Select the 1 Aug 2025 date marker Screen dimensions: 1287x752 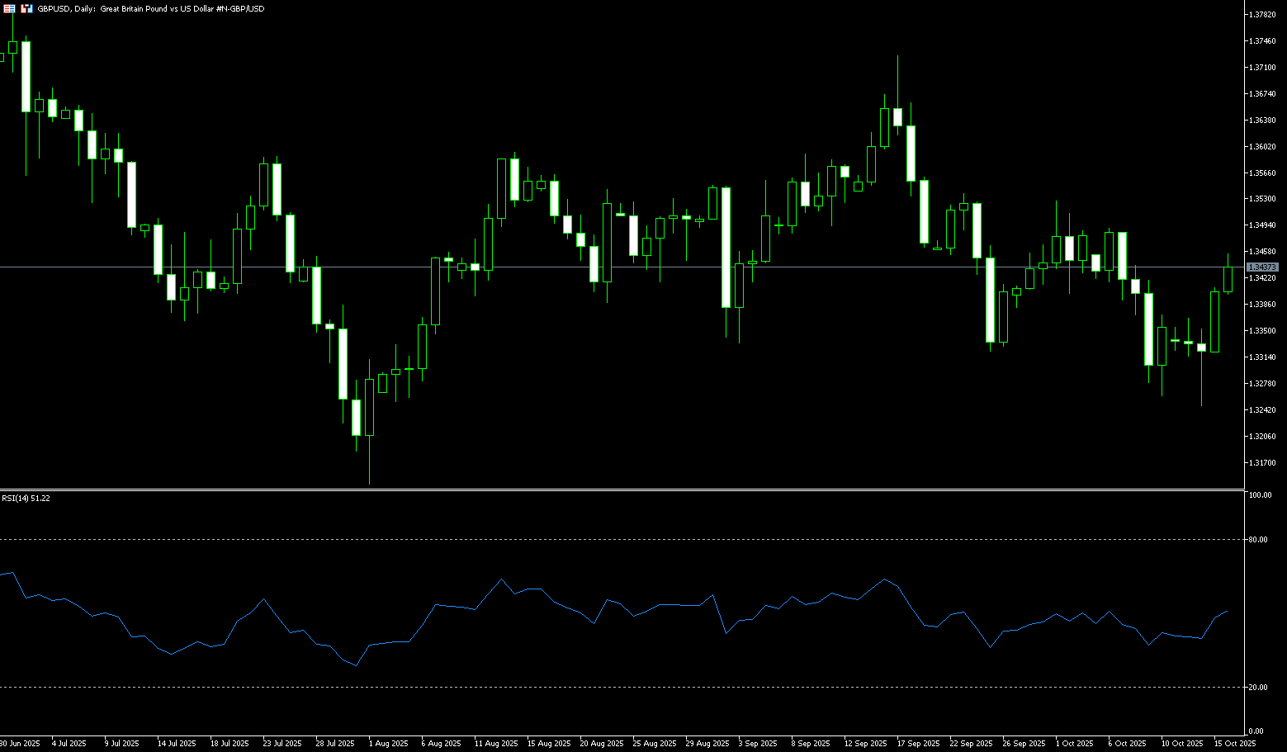click(x=388, y=744)
